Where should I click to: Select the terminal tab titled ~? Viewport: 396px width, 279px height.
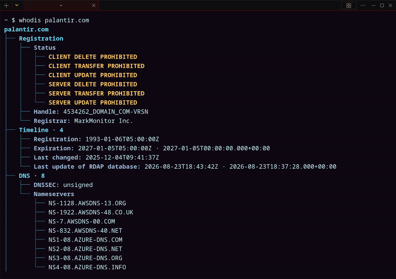tap(61, 5)
